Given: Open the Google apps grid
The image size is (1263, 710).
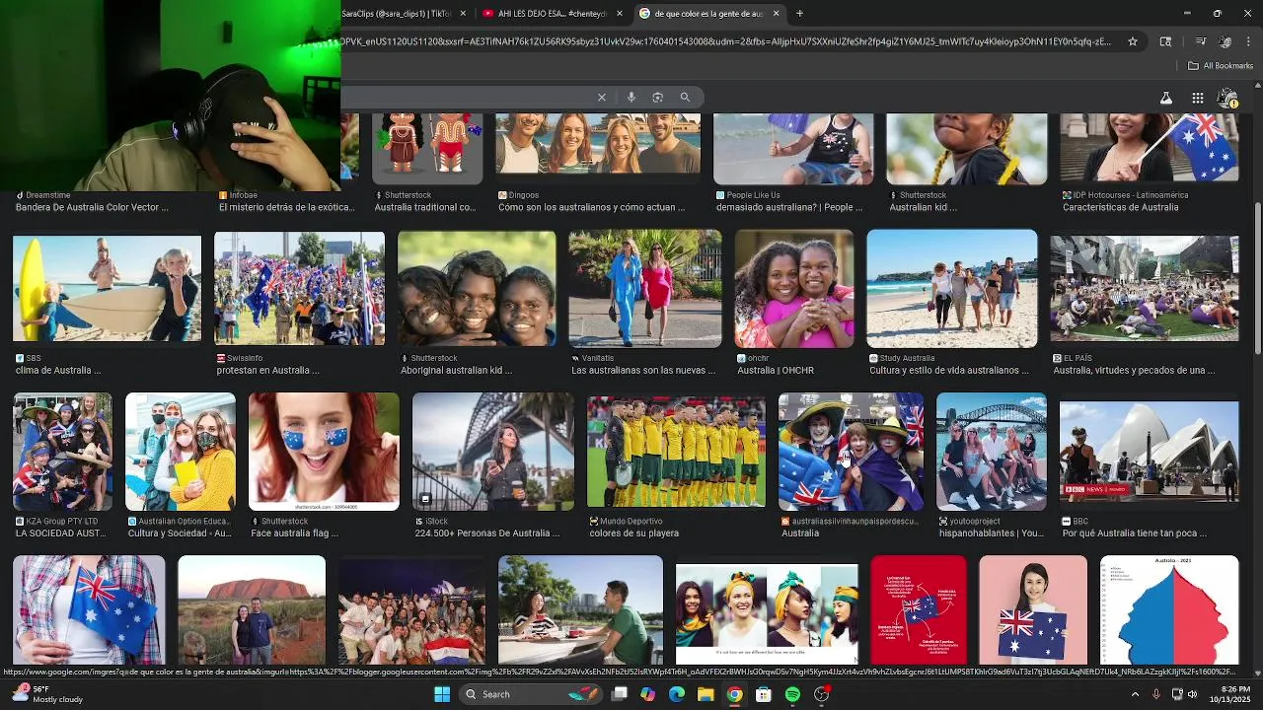Looking at the screenshot, I should click(x=1197, y=98).
